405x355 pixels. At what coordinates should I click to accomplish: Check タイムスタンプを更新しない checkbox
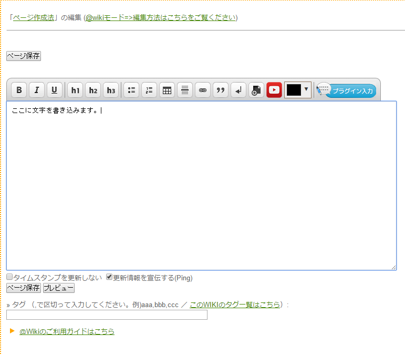click(x=9, y=277)
